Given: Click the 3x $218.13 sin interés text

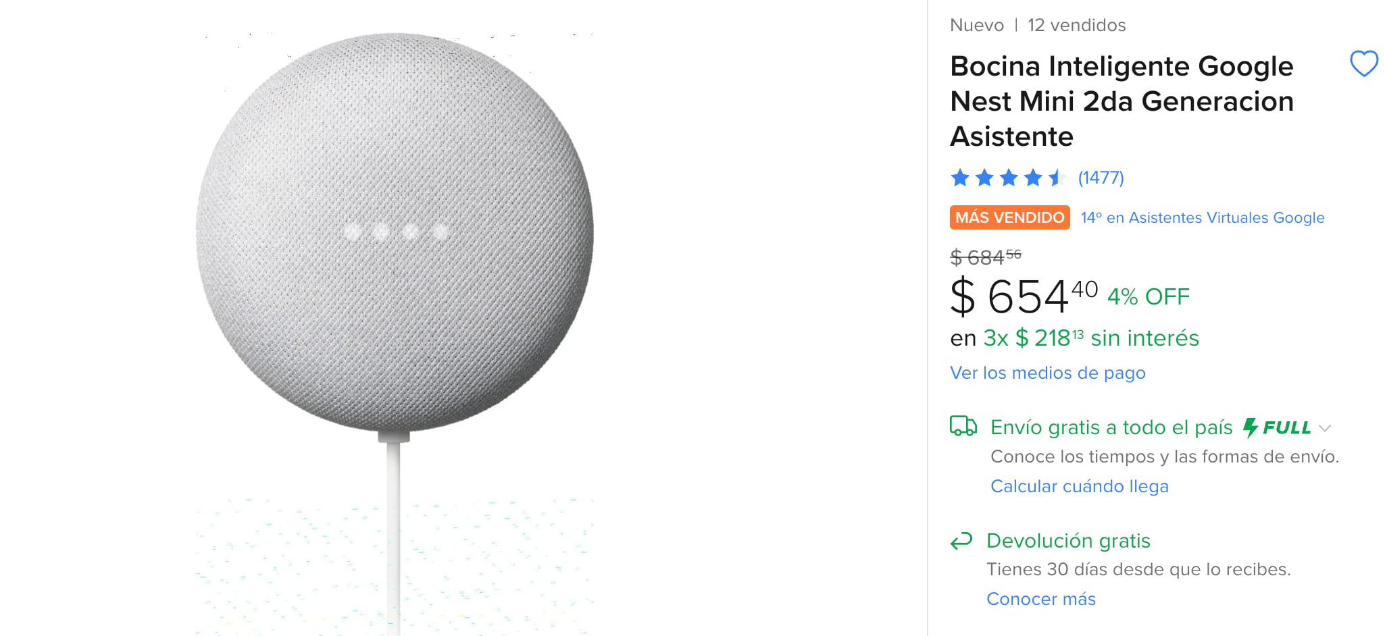Looking at the screenshot, I should (x=1090, y=338).
